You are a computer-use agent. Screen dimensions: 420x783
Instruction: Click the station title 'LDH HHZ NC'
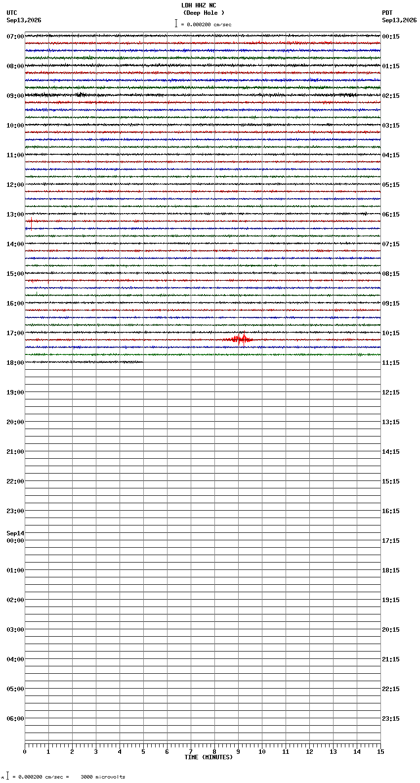[x=199, y=5]
